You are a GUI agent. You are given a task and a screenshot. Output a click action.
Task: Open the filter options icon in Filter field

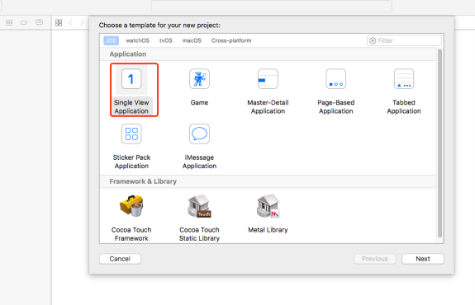373,40
